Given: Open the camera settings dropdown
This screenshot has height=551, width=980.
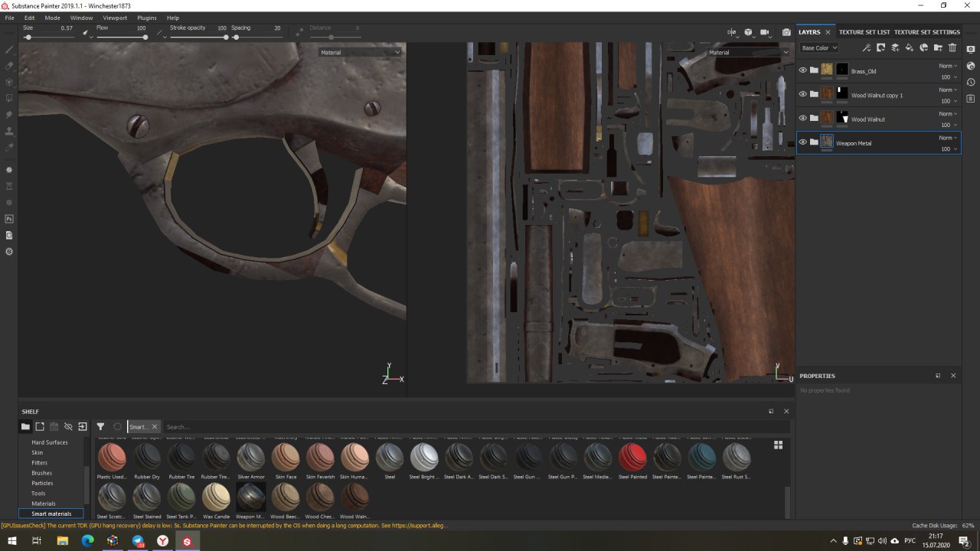Looking at the screenshot, I should [x=766, y=32].
